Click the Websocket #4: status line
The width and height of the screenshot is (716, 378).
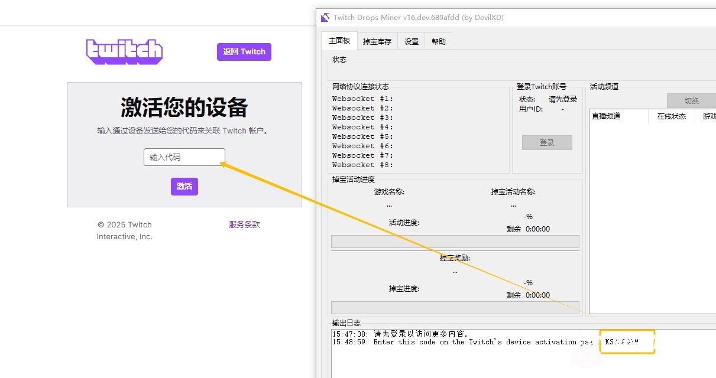[362, 127]
